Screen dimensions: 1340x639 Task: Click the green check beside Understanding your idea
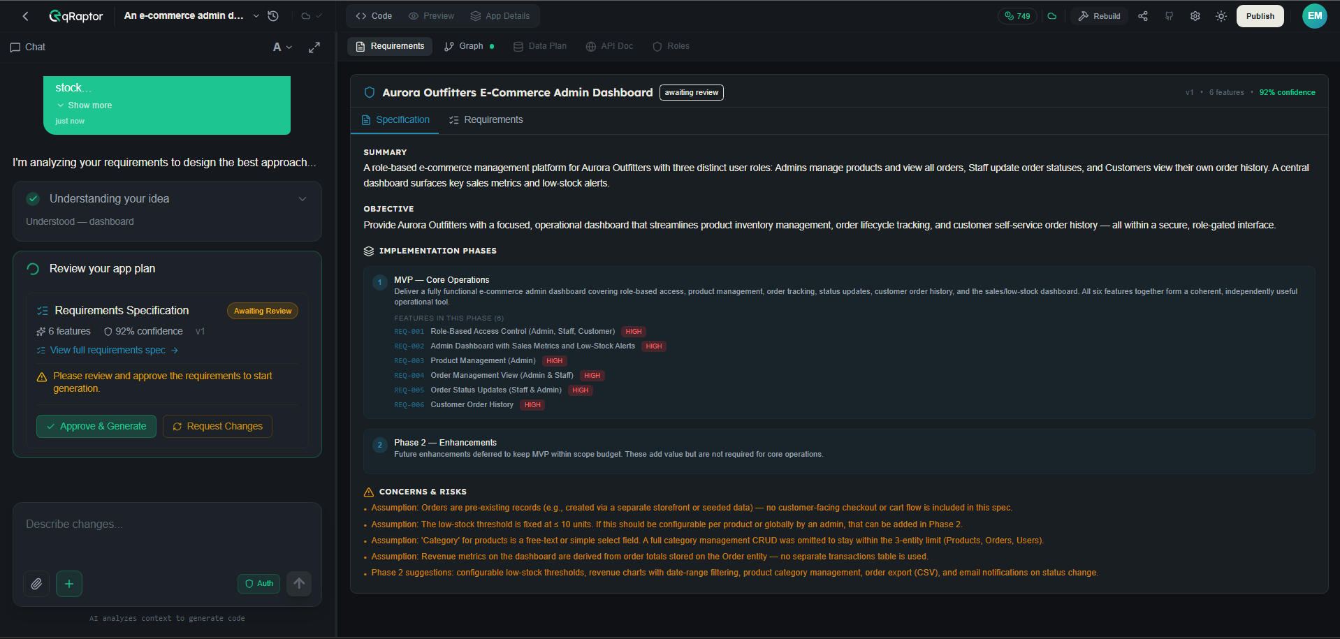[33, 199]
